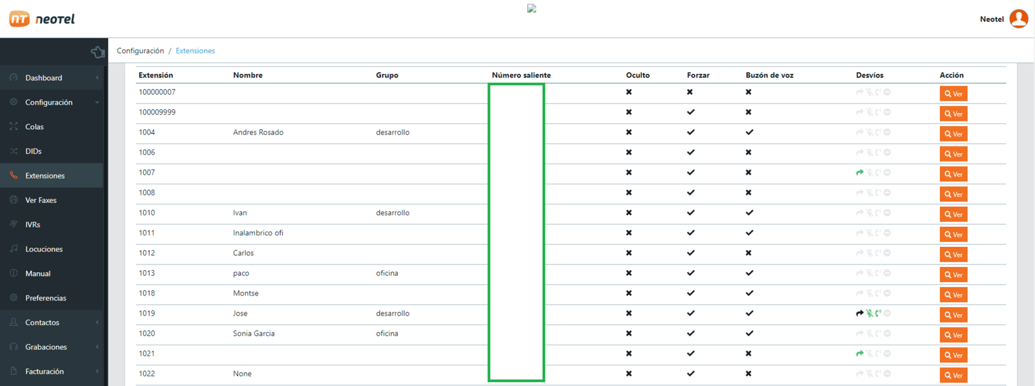Image resolution: width=1035 pixels, height=386 pixels.
Task: Click the Extensión column header
Action: (156, 76)
